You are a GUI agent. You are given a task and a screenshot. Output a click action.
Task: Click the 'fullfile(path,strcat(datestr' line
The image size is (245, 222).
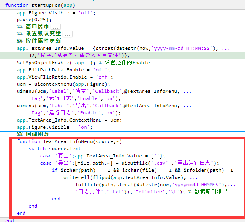pos(155,185)
